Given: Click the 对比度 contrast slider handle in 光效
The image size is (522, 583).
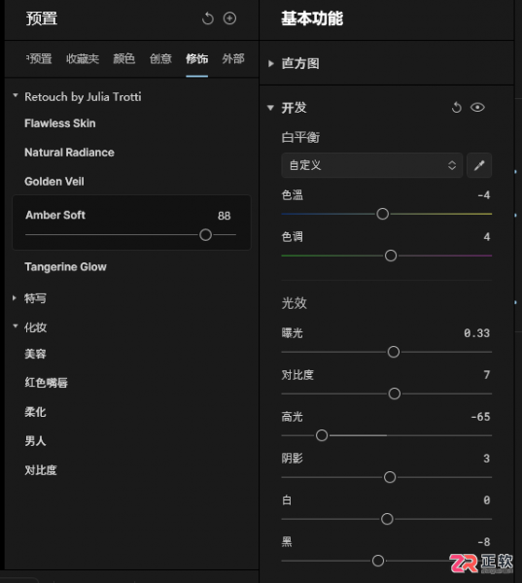Looking at the screenshot, I should (395, 394).
